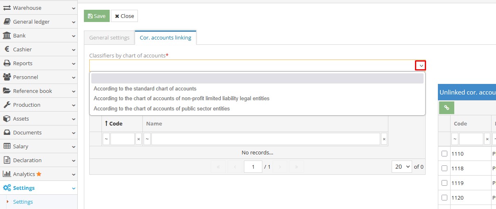The width and height of the screenshot is (496, 209).
Task: Click the Reports printer icon
Action: tap(7, 63)
